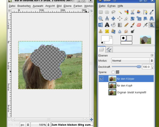This screenshot has height=127, width=159.
Task: Select the Fuzzy Select magic wand tool
Action: tap(120, 12)
